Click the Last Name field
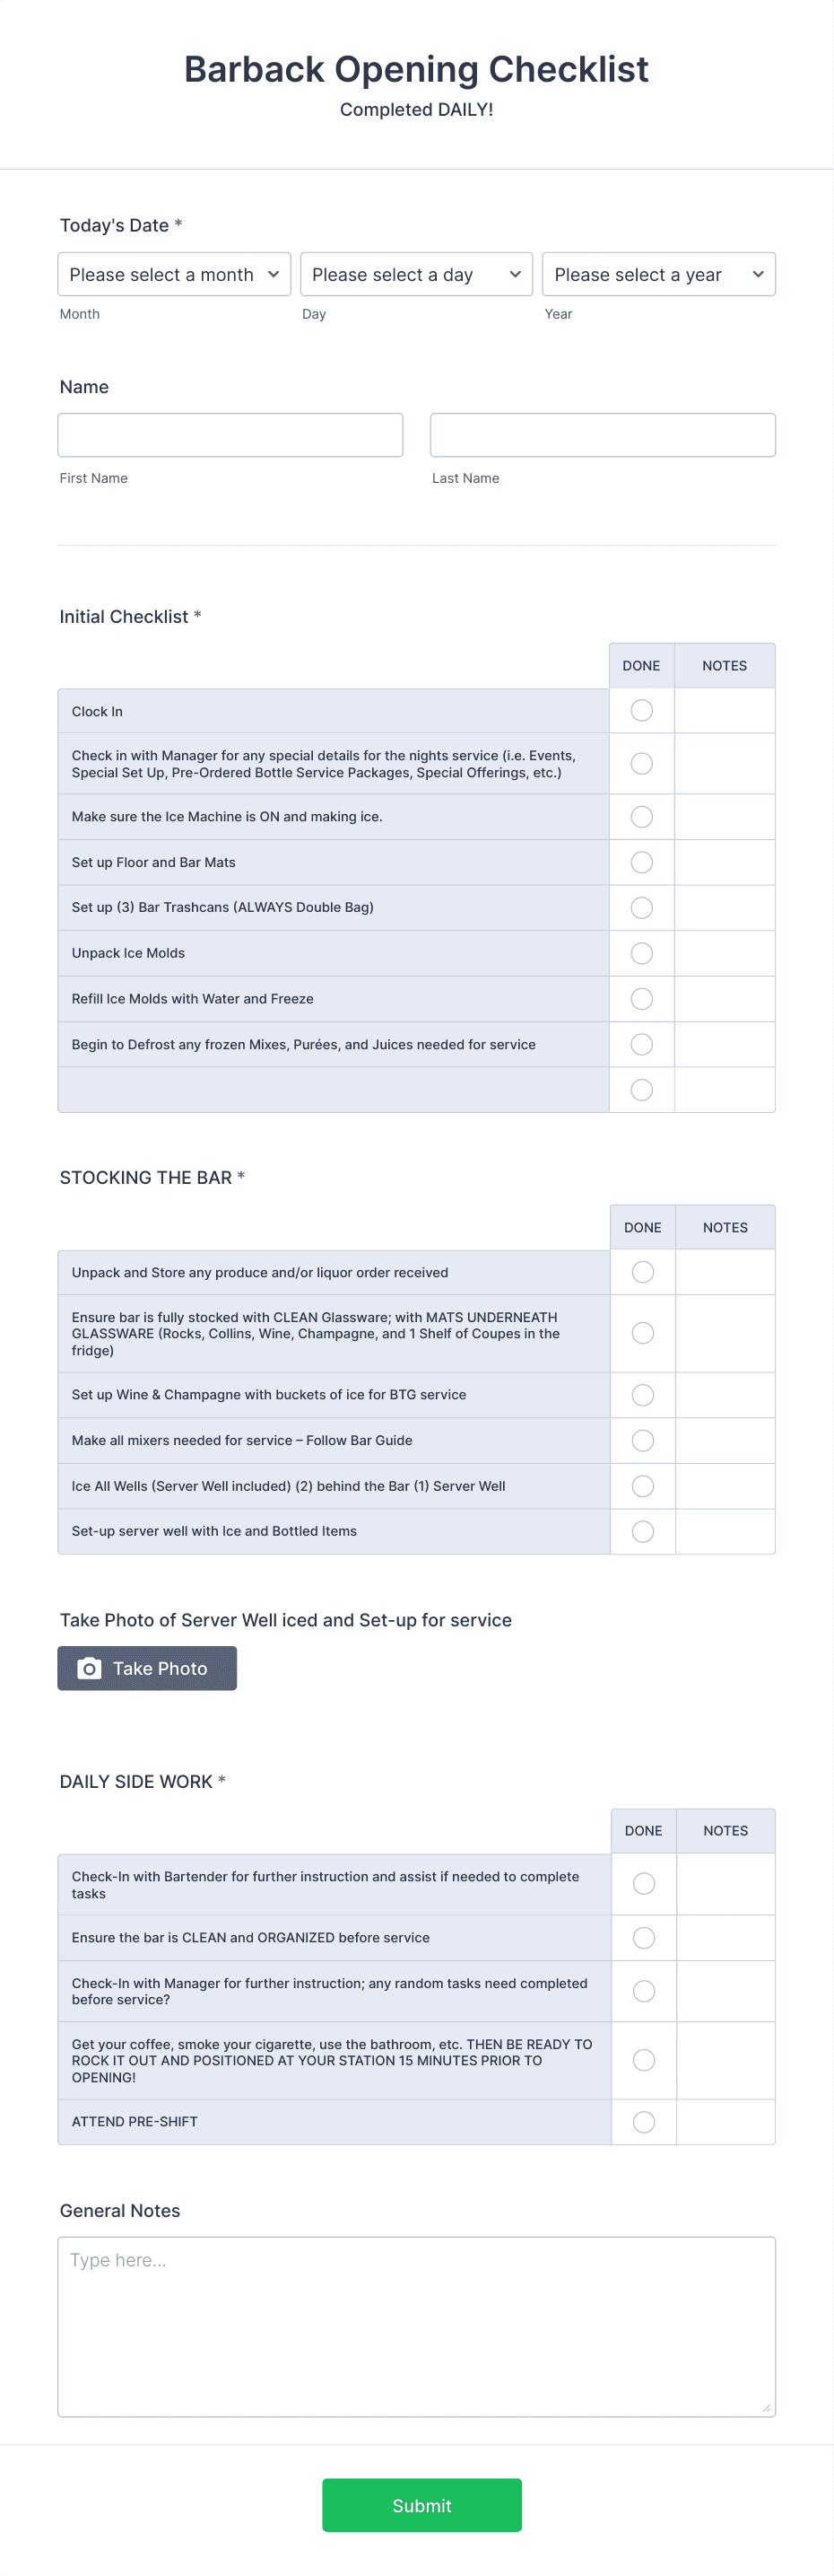The width and height of the screenshot is (834, 2576). 601,434
